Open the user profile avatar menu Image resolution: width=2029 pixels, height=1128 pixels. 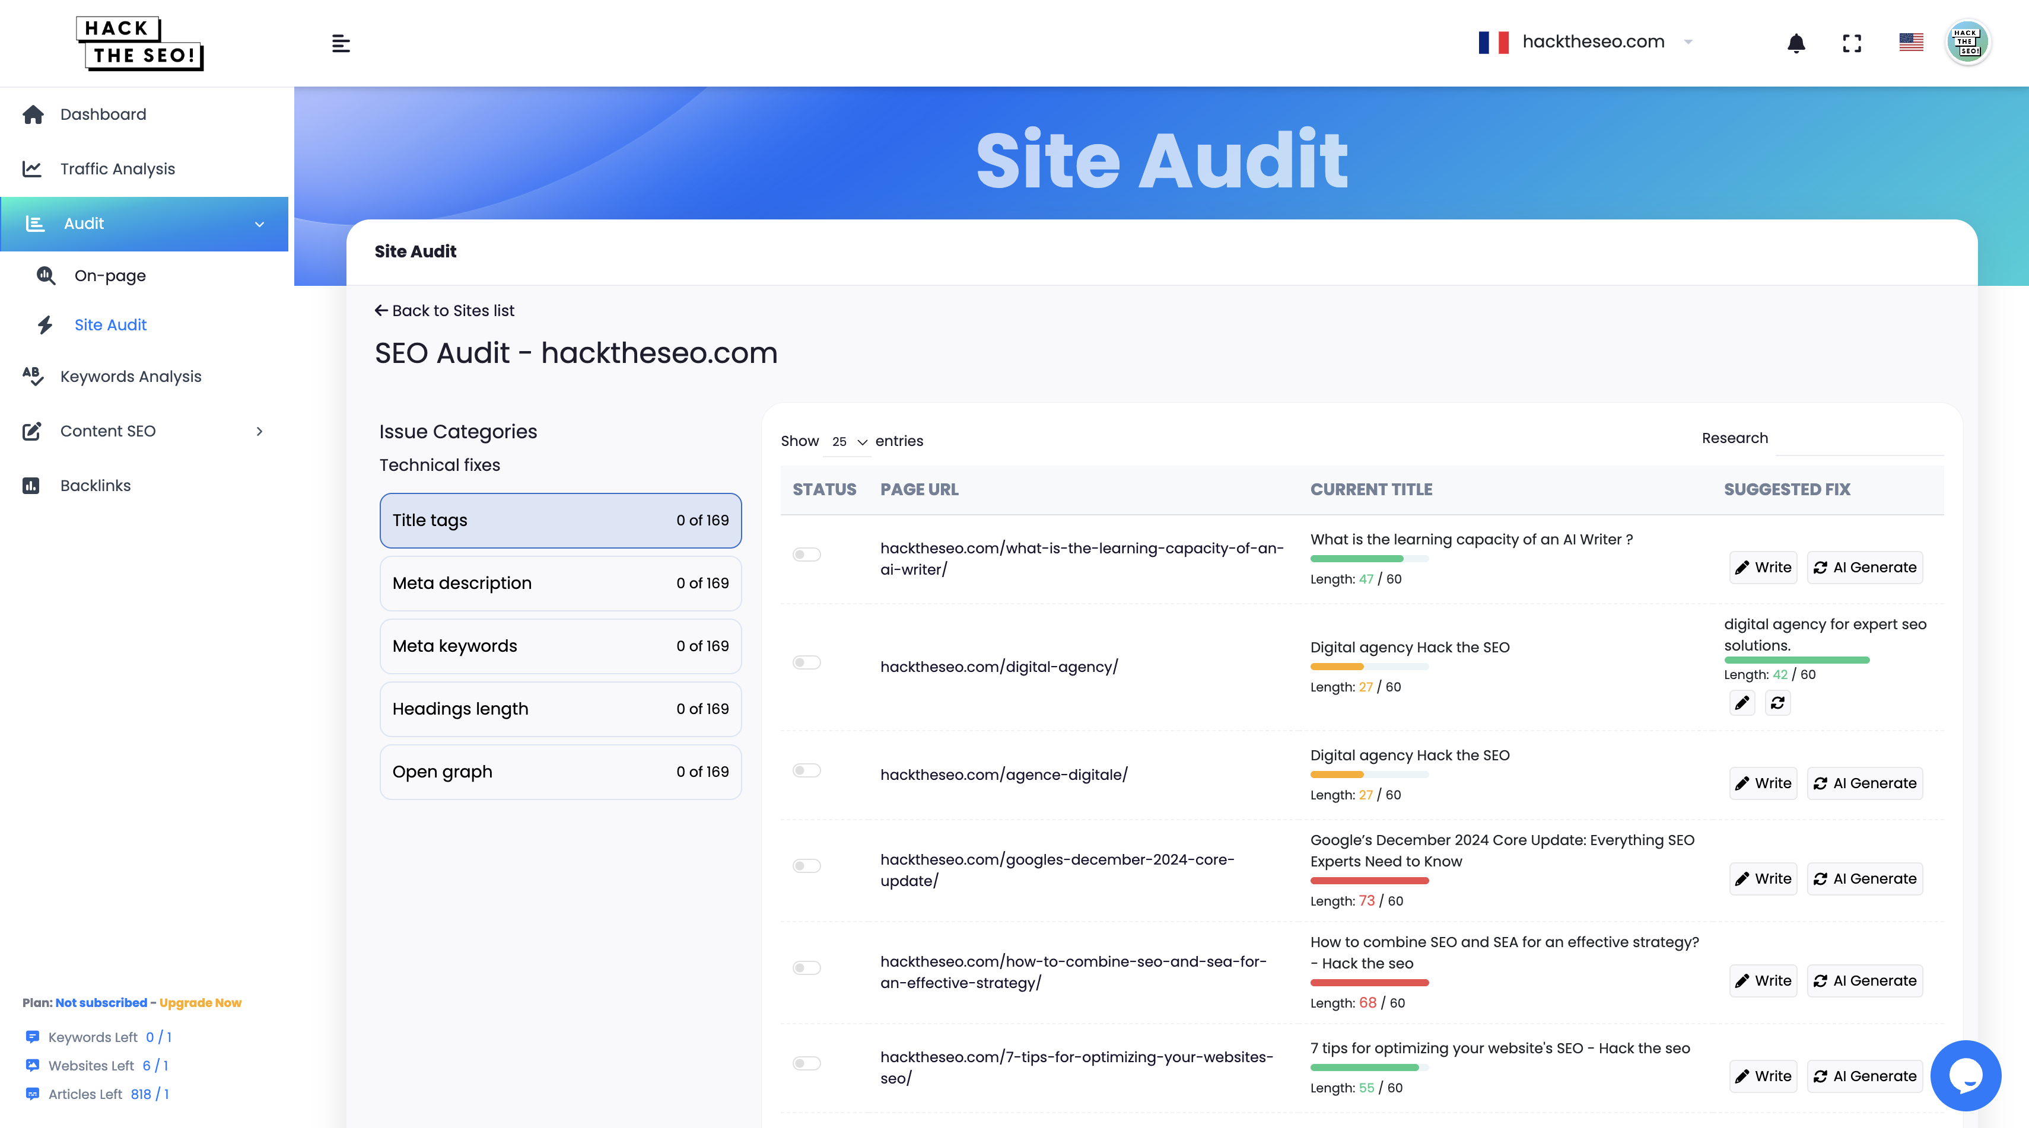click(1967, 43)
